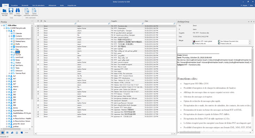
Task: Click the pin icon on Anteprima panel
Action: (x=251, y=22)
